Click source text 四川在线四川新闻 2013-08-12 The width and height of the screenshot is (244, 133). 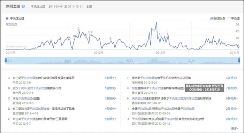(x=151, y=124)
